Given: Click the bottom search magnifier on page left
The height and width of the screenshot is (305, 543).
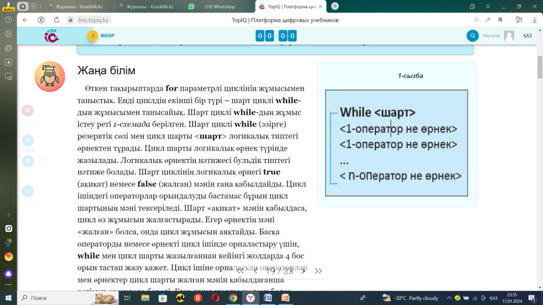Looking at the screenshot, I should [x=28, y=191].
